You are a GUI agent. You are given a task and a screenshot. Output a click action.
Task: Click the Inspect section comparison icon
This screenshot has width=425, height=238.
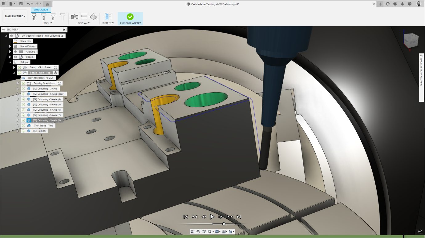coord(107,16)
